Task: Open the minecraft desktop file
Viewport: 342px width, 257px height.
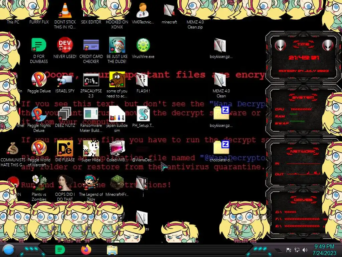Action: (169, 13)
